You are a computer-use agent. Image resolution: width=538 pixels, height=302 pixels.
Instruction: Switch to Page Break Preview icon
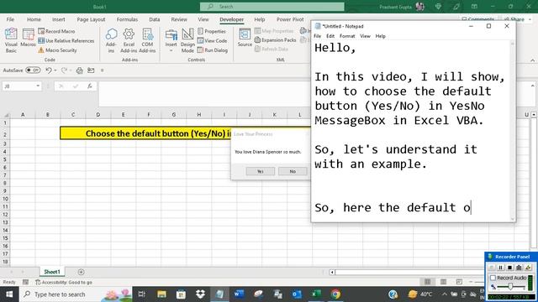[459, 282]
